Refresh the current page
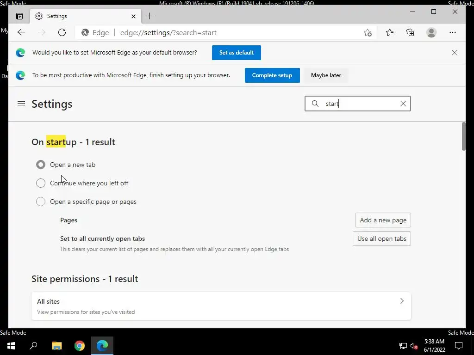The image size is (474, 355). tap(62, 33)
